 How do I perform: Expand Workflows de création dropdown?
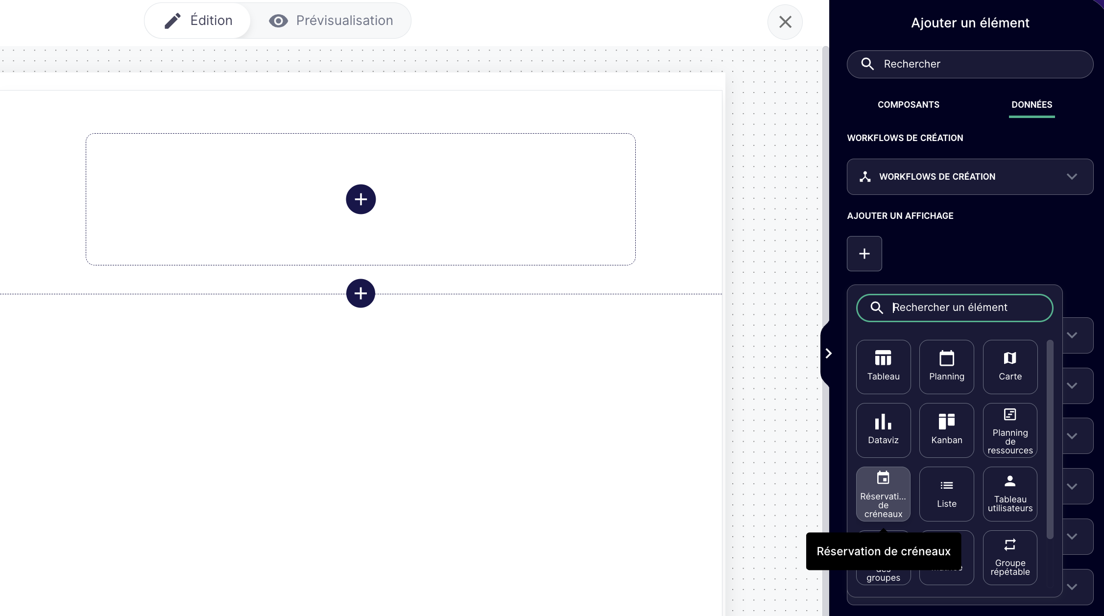pyautogui.click(x=970, y=177)
